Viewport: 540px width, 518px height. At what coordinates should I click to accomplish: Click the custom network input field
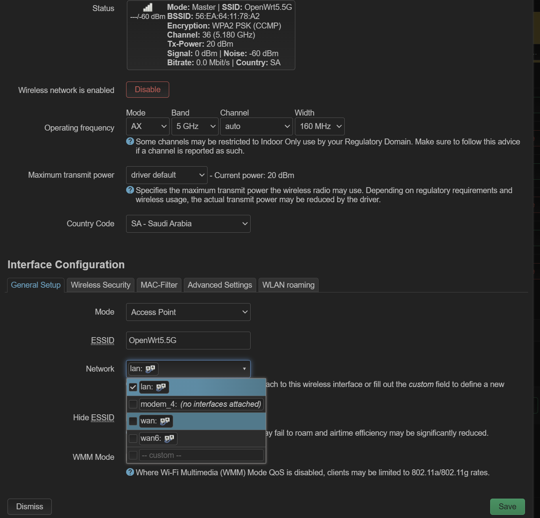[x=201, y=455]
